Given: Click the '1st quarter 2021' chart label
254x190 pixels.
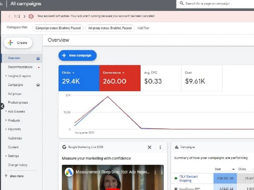Looking at the screenshot, I should point(84,133).
